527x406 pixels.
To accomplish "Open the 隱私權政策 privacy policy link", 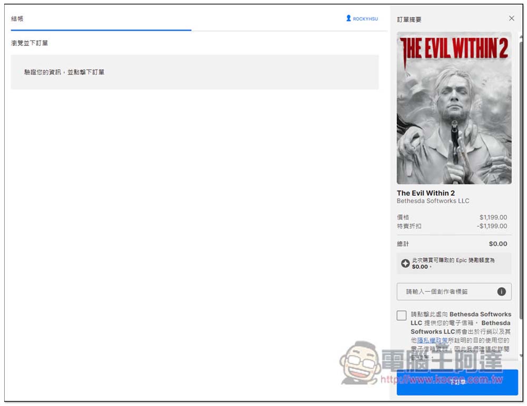I will coord(432,341).
